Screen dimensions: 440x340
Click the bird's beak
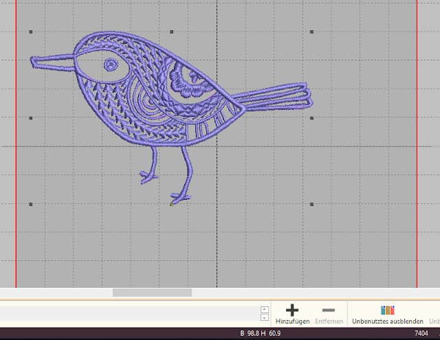[x=53, y=63]
